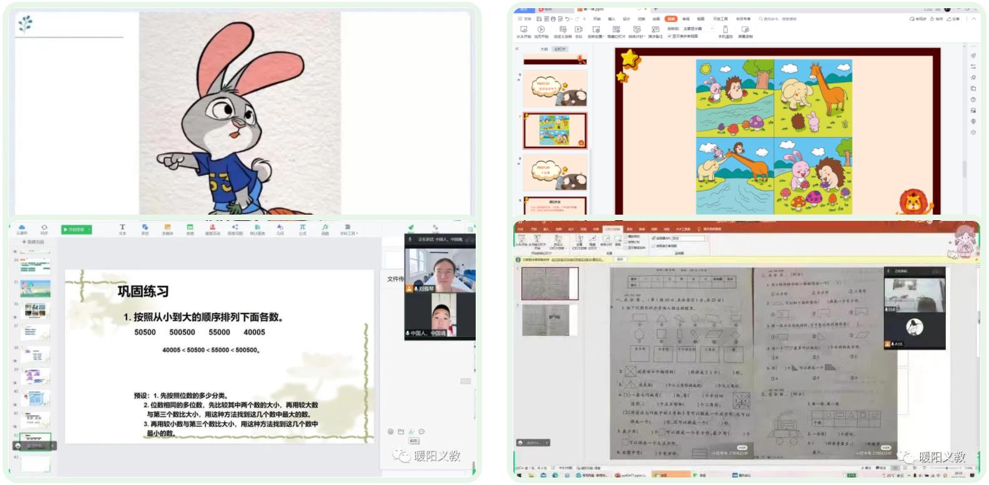Toggle the monitor checkbox in the PowerPoint ribbon
The image size is (989, 485).
click(x=653, y=238)
